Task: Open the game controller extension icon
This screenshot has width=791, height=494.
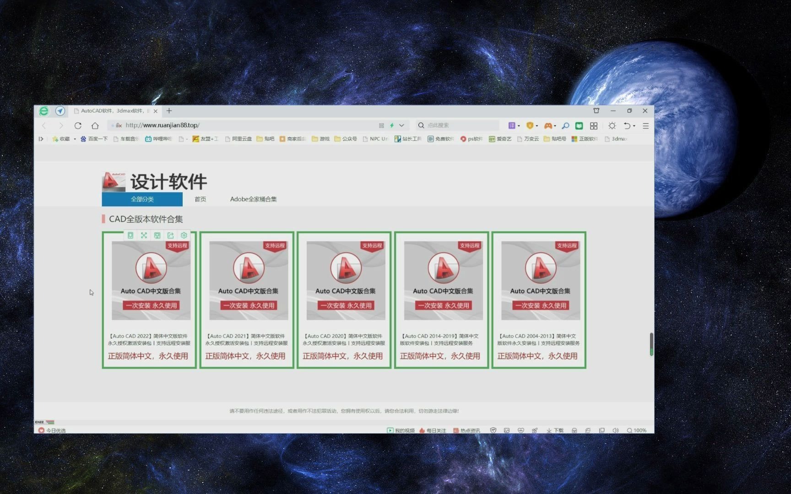Action: click(x=548, y=125)
